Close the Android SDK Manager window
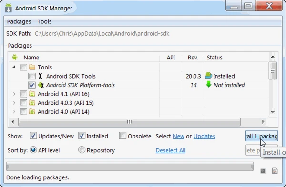This screenshot has width=286, height=187. (x=269, y=6)
